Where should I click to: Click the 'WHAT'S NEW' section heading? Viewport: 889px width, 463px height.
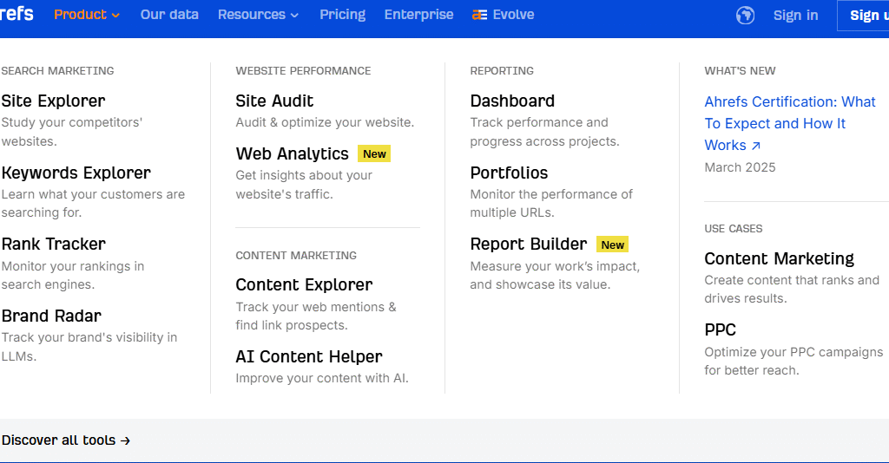[740, 71]
